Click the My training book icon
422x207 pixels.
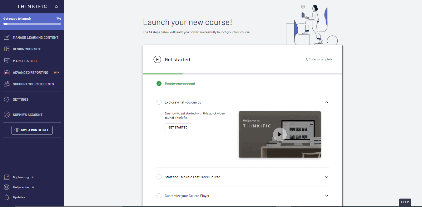pyautogui.click(x=7, y=177)
